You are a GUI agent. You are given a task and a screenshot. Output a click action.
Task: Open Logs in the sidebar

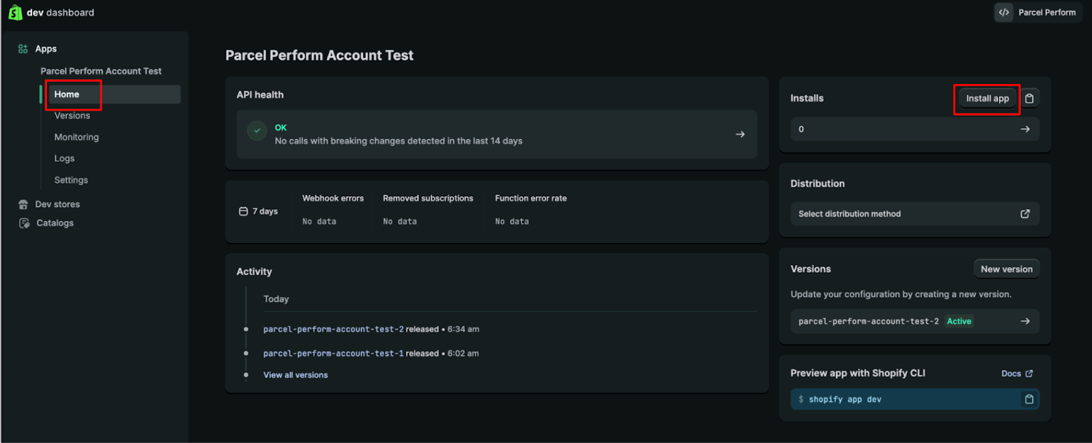pos(64,158)
